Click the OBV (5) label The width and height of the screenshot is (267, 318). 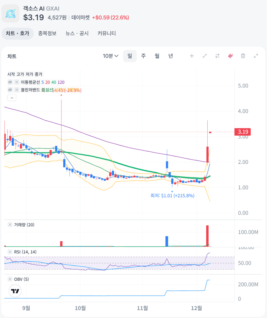click(x=21, y=279)
